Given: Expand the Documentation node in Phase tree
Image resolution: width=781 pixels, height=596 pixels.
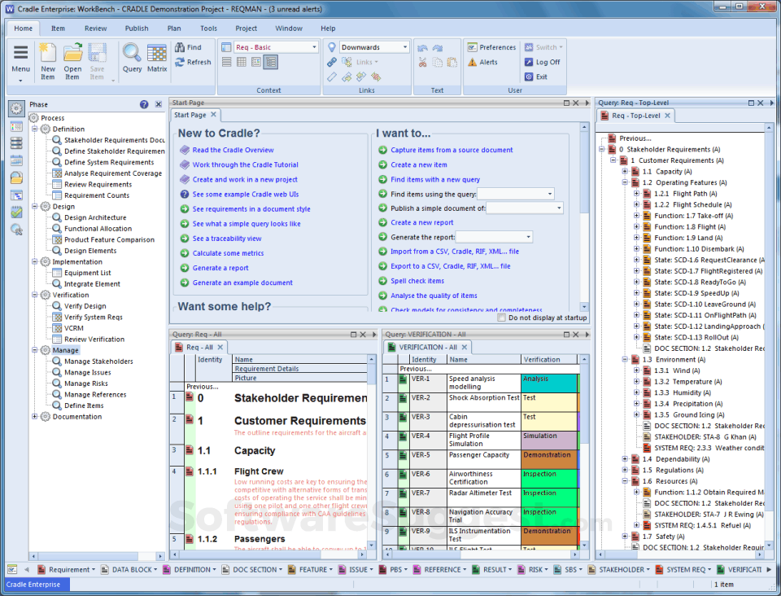Looking at the screenshot, I should point(35,417).
